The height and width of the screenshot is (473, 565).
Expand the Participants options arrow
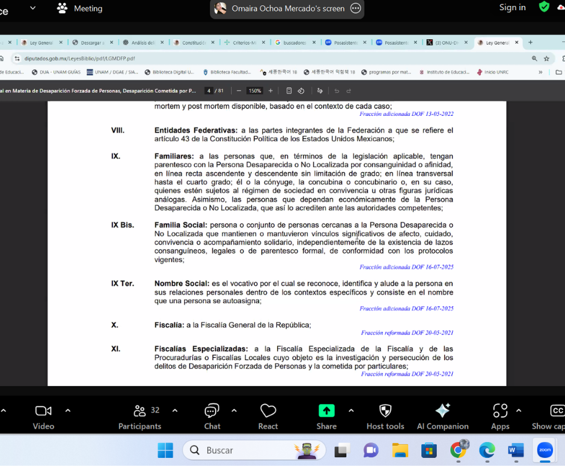point(175,411)
